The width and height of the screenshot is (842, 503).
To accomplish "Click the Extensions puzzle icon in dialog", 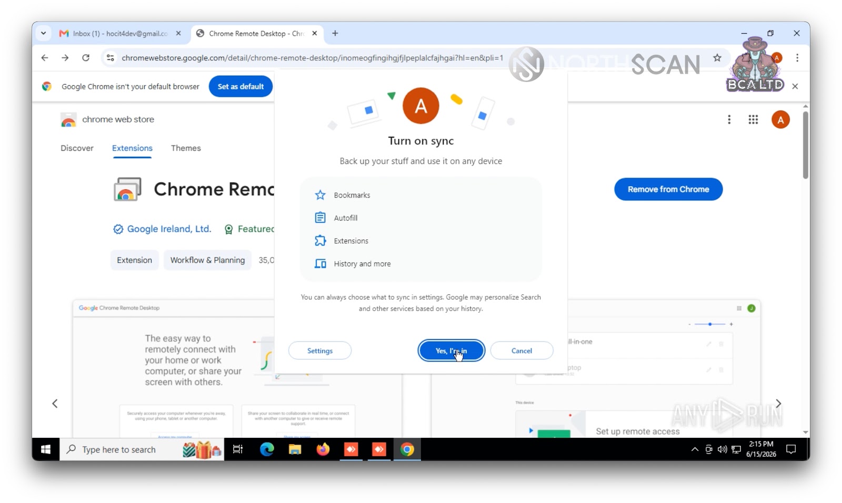I will [x=320, y=241].
